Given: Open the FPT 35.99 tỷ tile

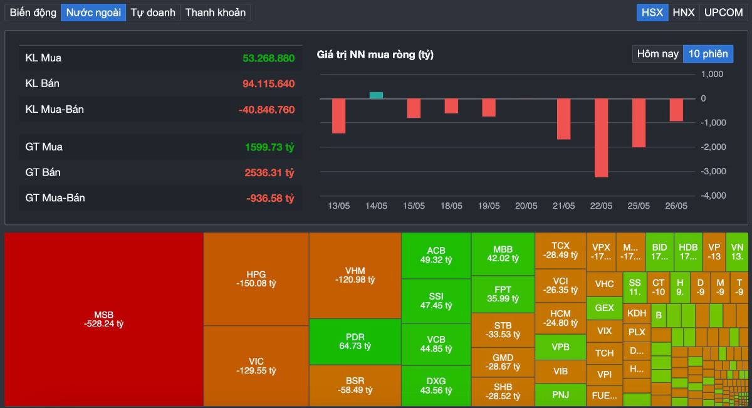Looking at the screenshot, I should (x=503, y=294).
